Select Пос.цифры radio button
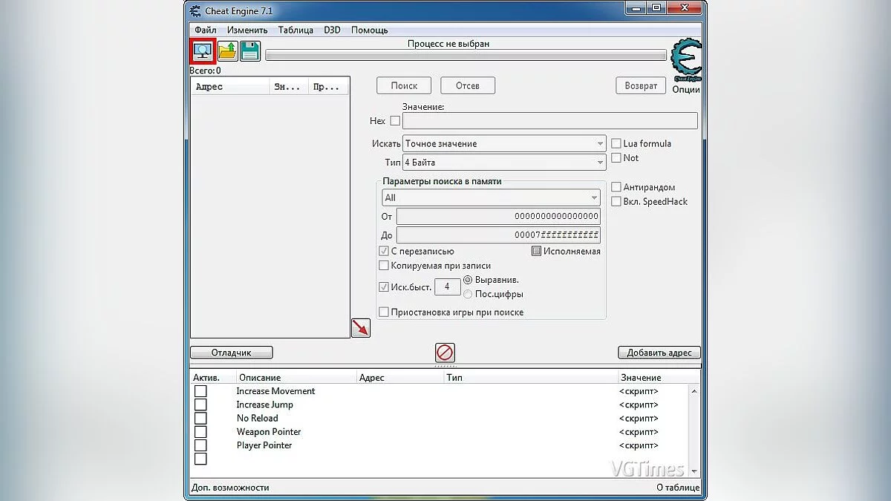The image size is (891, 501). (x=468, y=294)
